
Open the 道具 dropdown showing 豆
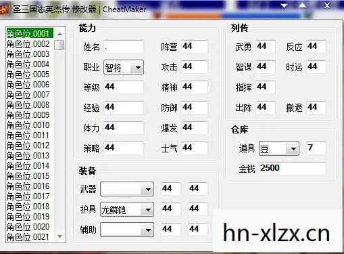(x=279, y=148)
